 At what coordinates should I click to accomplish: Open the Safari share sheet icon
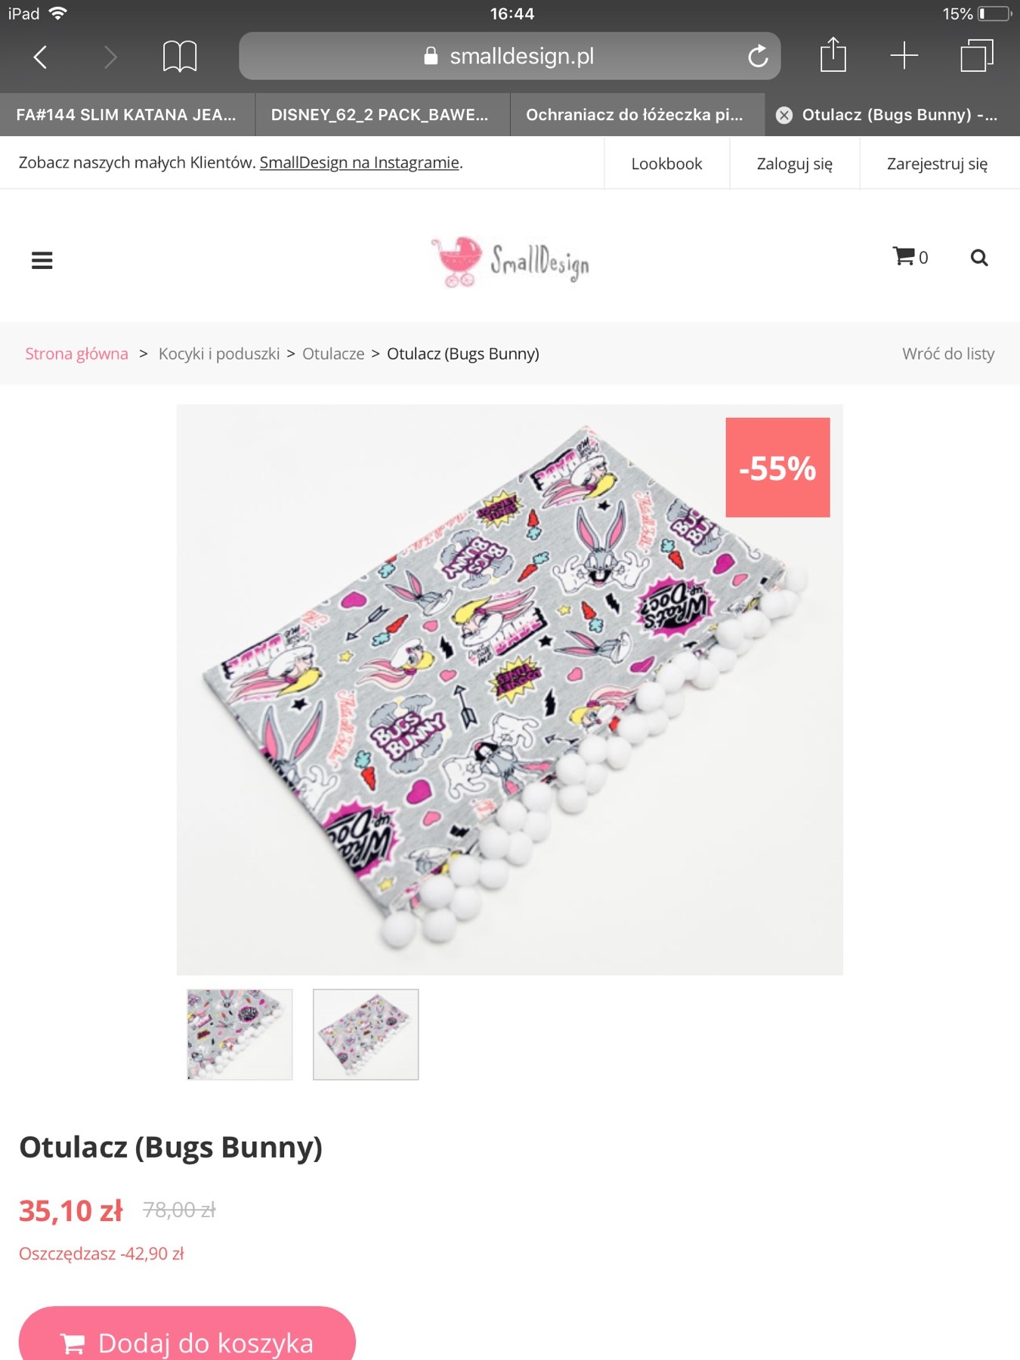pyautogui.click(x=833, y=54)
